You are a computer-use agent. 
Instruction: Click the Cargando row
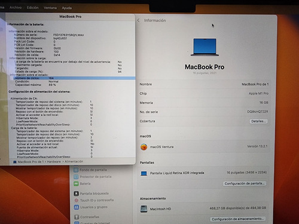pos(68,68)
